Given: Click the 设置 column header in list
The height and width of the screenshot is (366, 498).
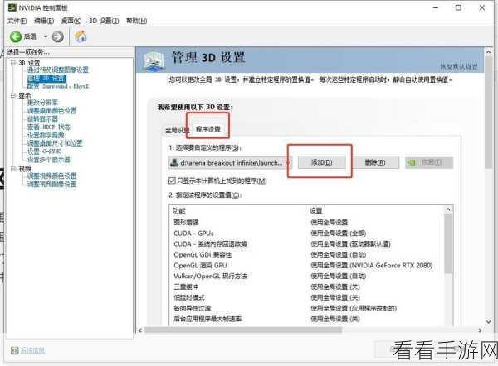Looking at the screenshot, I should (x=315, y=210).
